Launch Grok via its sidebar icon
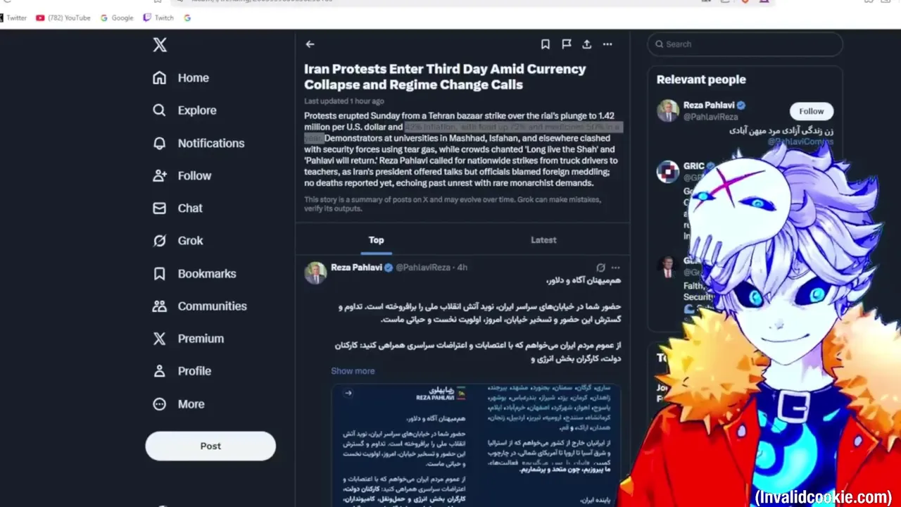This screenshot has width=901, height=507. click(160, 241)
